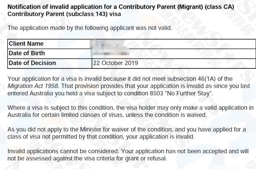This screenshot has height=169, width=256.
Task: Click the 'No Further Stay' quoted phrase
Action: point(188,94)
